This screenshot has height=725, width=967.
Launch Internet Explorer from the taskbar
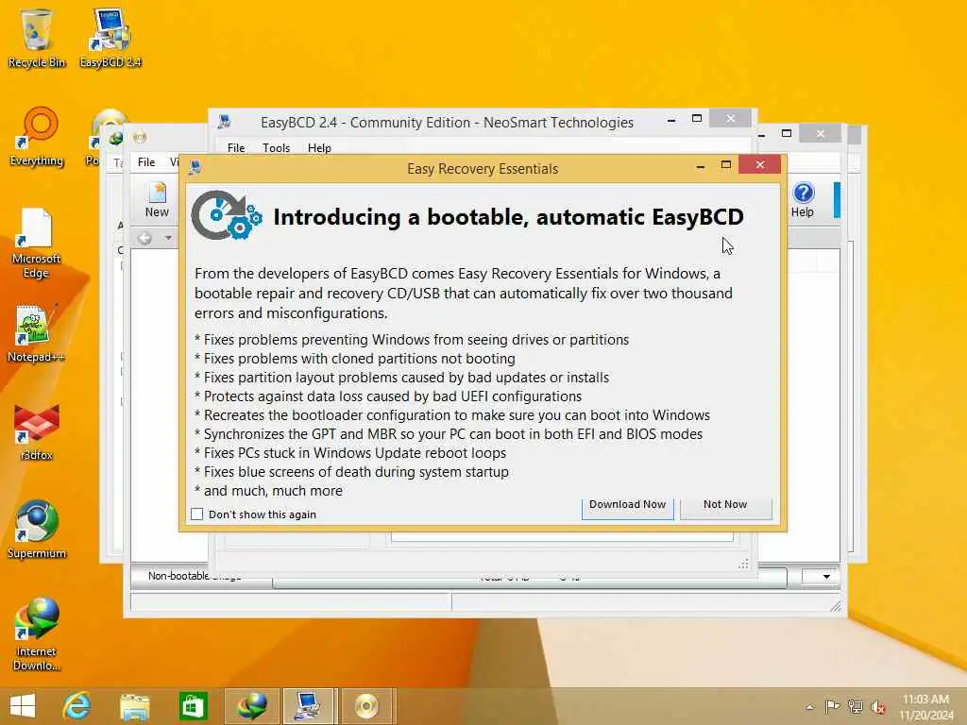(77, 706)
